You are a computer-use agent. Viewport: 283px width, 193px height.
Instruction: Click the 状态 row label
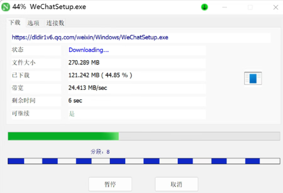[x=18, y=50]
